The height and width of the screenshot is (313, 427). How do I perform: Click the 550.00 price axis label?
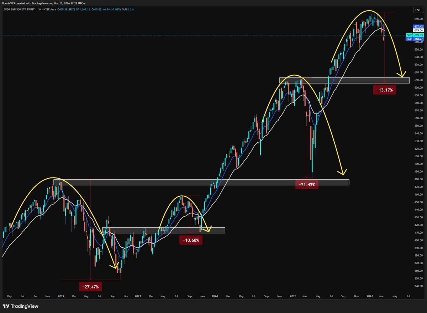[418, 126]
